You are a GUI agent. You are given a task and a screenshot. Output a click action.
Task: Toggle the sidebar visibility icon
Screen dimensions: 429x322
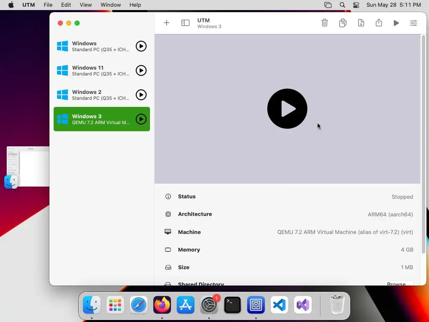185,23
